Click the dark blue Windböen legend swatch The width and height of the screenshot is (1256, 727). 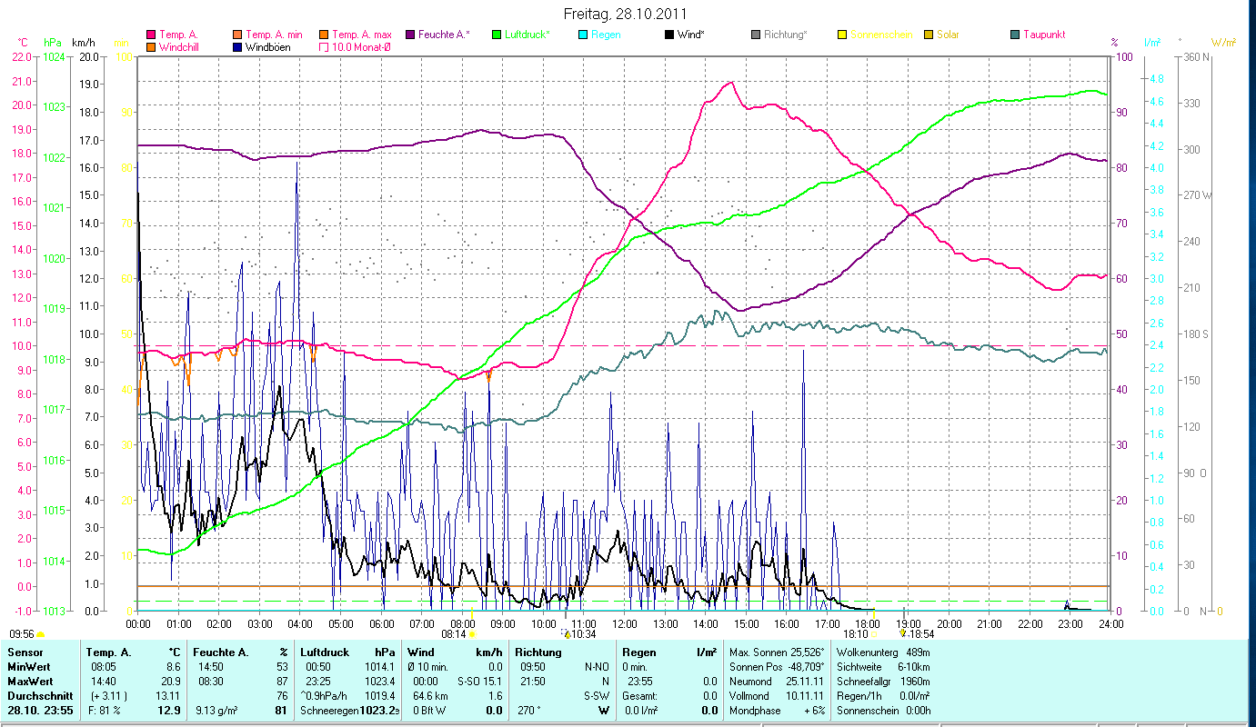pyautogui.click(x=238, y=46)
